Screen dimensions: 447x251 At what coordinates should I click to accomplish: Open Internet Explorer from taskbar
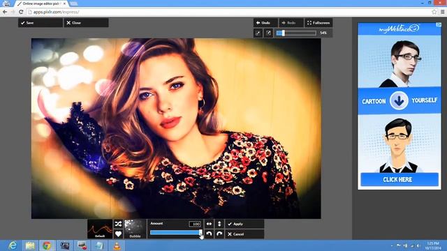13,245
